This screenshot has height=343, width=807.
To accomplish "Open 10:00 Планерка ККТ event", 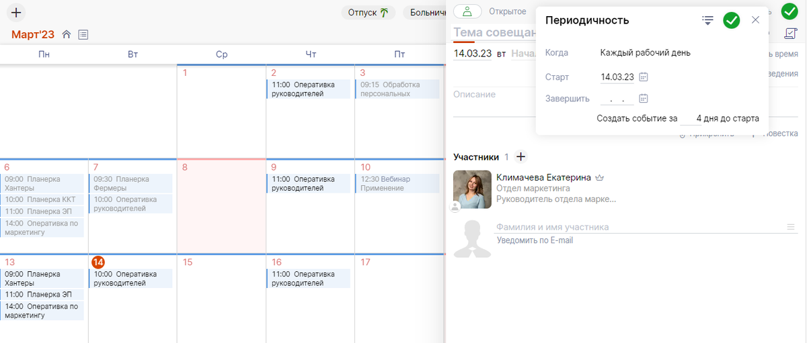I will pos(42,199).
